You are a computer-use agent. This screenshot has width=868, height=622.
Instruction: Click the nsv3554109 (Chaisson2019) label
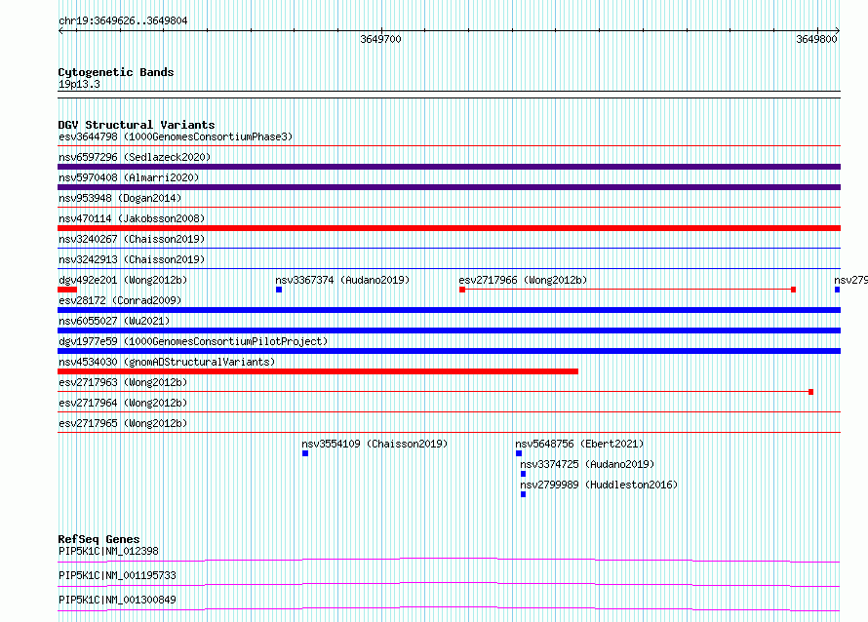(375, 444)
